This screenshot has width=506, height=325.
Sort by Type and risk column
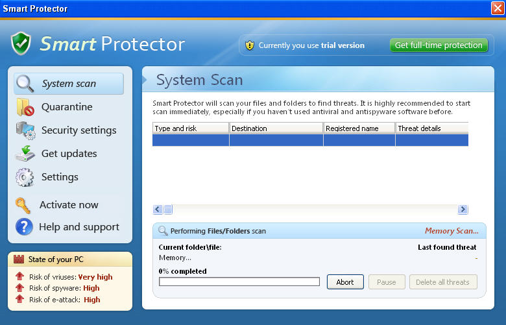point(190,128)
